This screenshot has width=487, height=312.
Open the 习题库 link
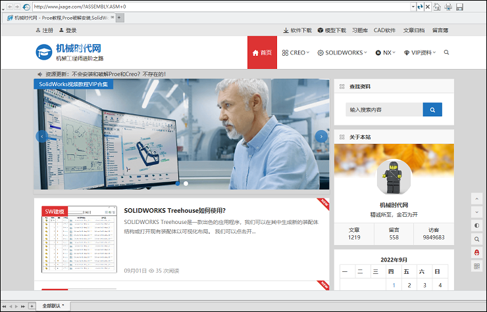click(x=360, y=30)
